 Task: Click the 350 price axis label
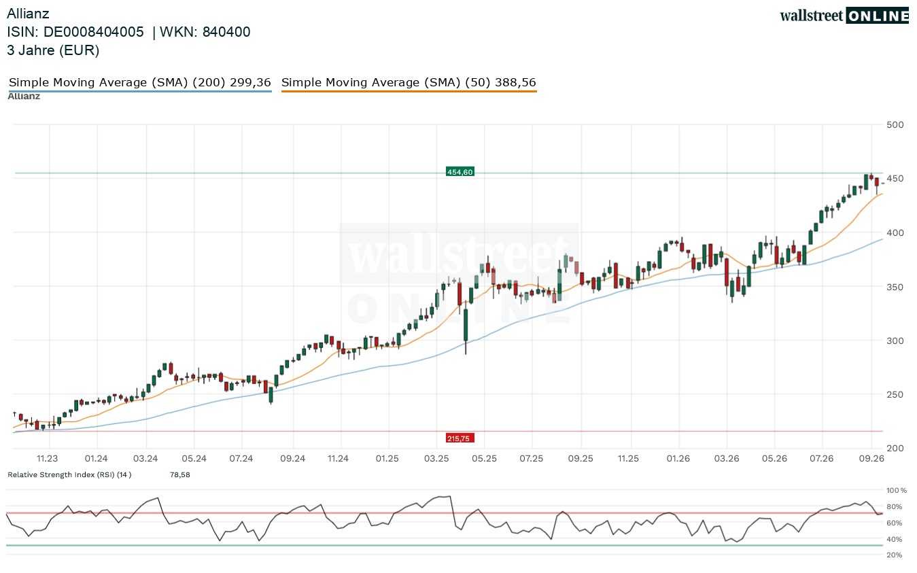click(895, 287)
